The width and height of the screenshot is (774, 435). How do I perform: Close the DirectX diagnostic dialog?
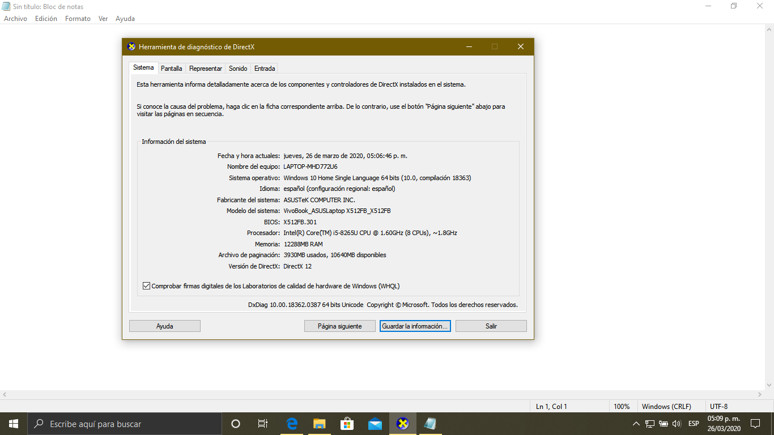click(521, 46)
